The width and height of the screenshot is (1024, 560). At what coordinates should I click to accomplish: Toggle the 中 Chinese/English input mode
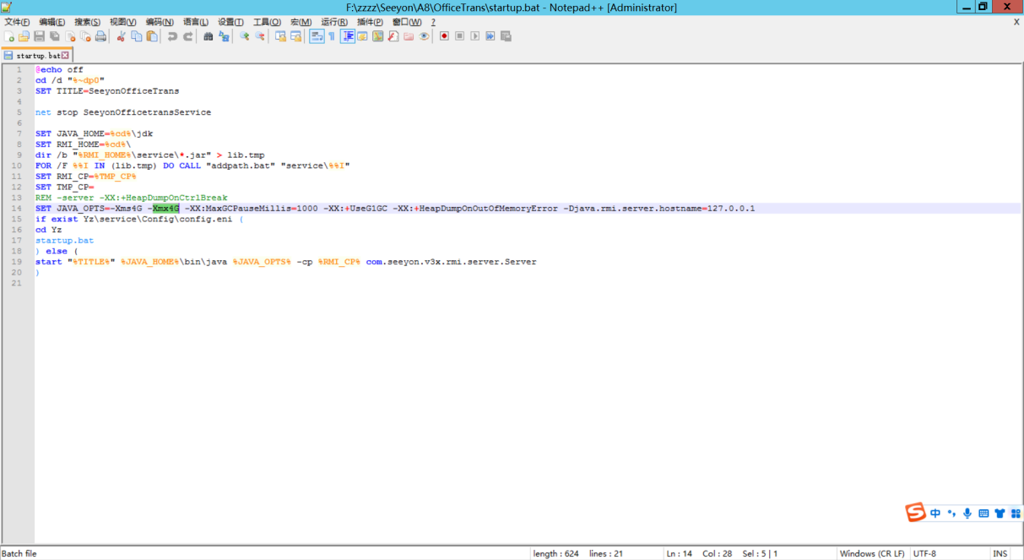(x=935, y=513)
